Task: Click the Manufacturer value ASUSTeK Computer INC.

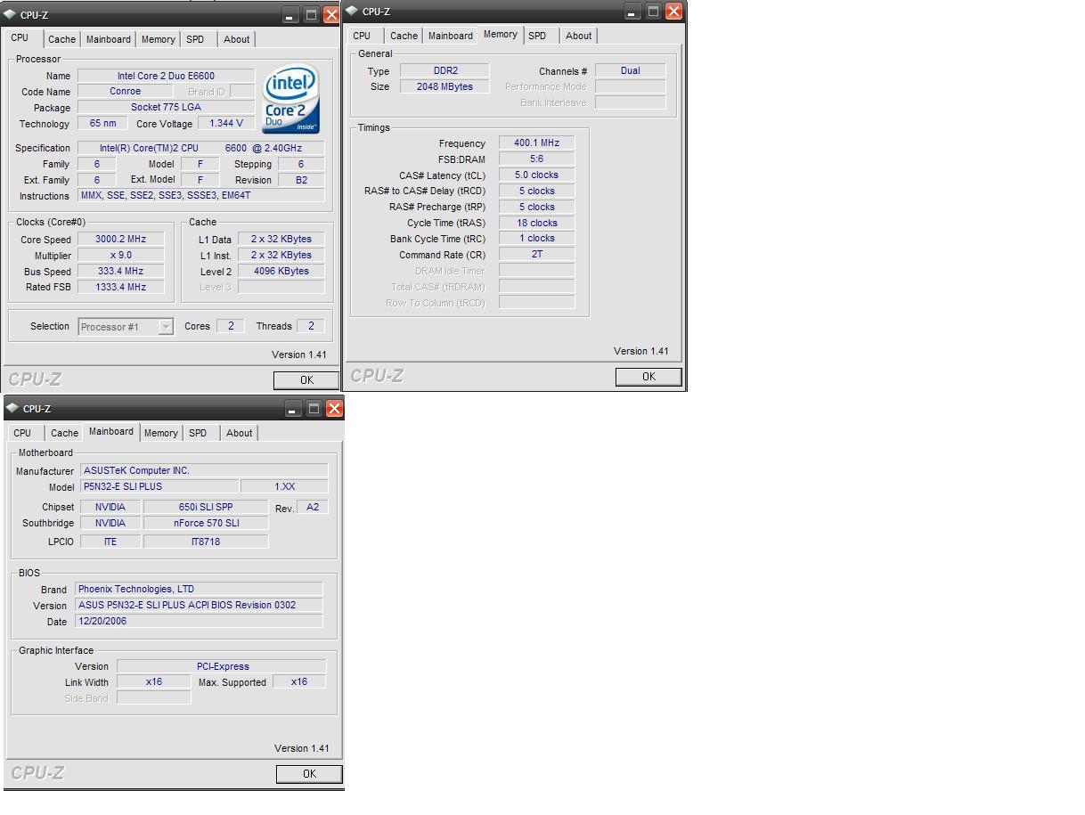Action: click(x=204, y=470)
